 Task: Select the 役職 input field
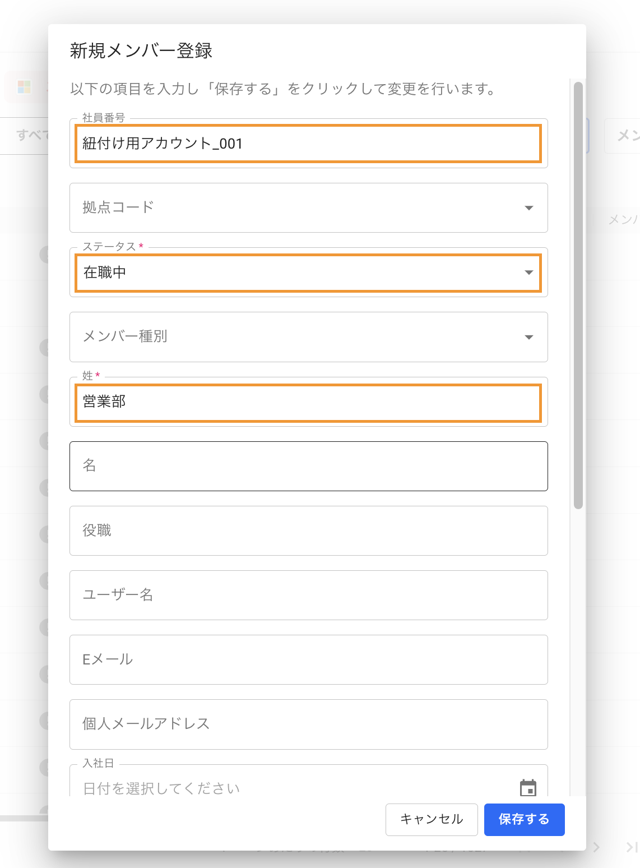tap(308, 530)
